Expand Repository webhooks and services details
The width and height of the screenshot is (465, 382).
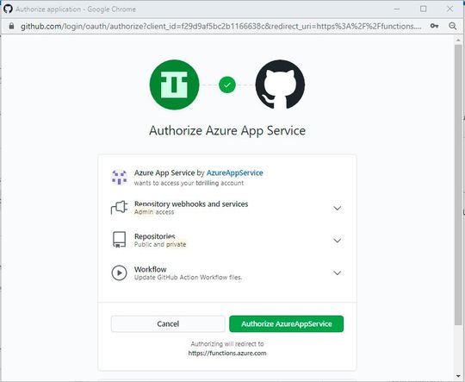pos(338,208)
